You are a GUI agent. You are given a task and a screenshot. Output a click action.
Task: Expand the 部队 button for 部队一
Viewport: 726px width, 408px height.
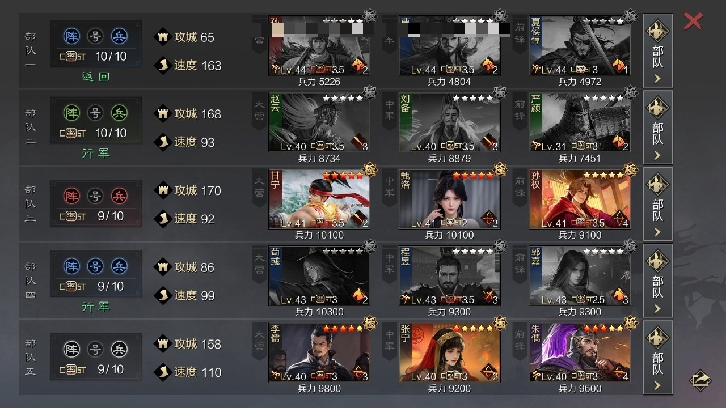coord(658,50)
